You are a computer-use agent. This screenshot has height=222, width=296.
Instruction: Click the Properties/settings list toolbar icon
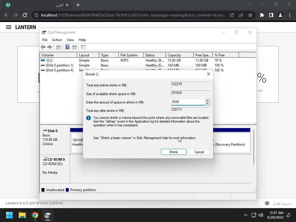(83, 47)
